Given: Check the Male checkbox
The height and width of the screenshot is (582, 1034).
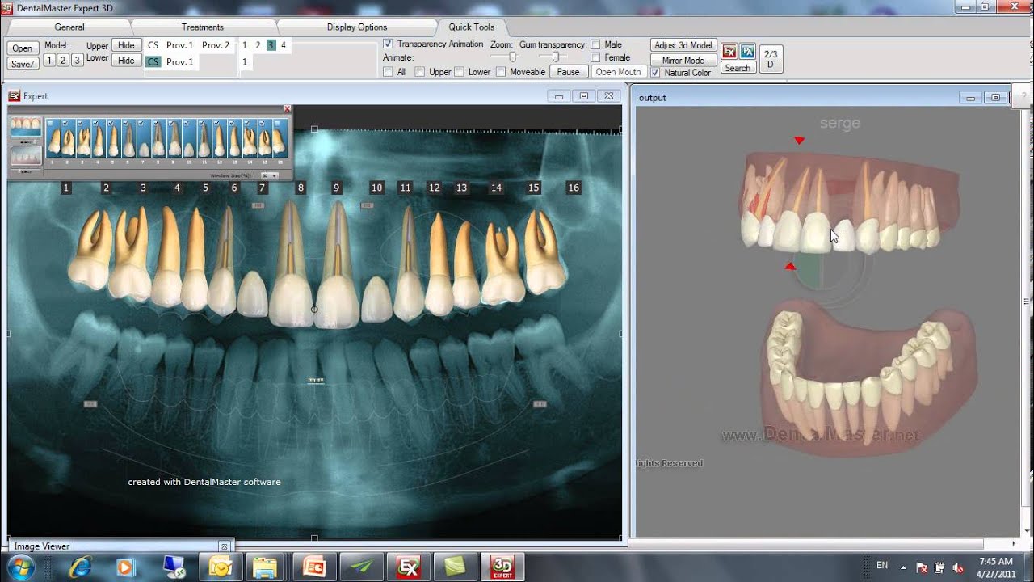Looking at the screenshot, I should pyautogui.click(x=595, y=44).
